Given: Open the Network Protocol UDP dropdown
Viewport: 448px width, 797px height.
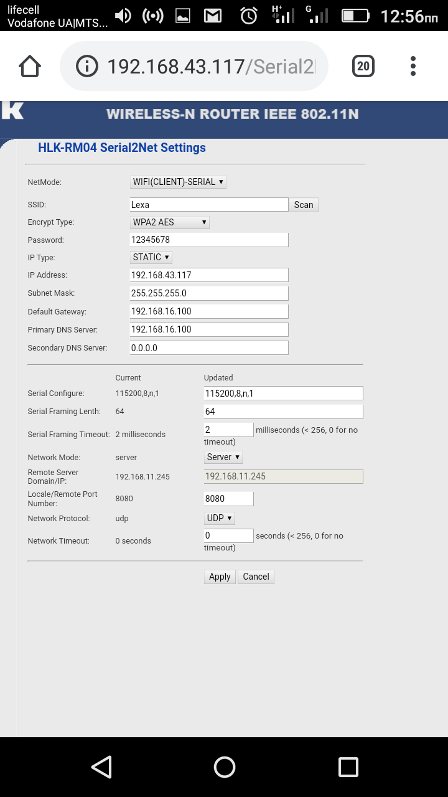Looking at the screenshot, I should (x=220, y=518).
